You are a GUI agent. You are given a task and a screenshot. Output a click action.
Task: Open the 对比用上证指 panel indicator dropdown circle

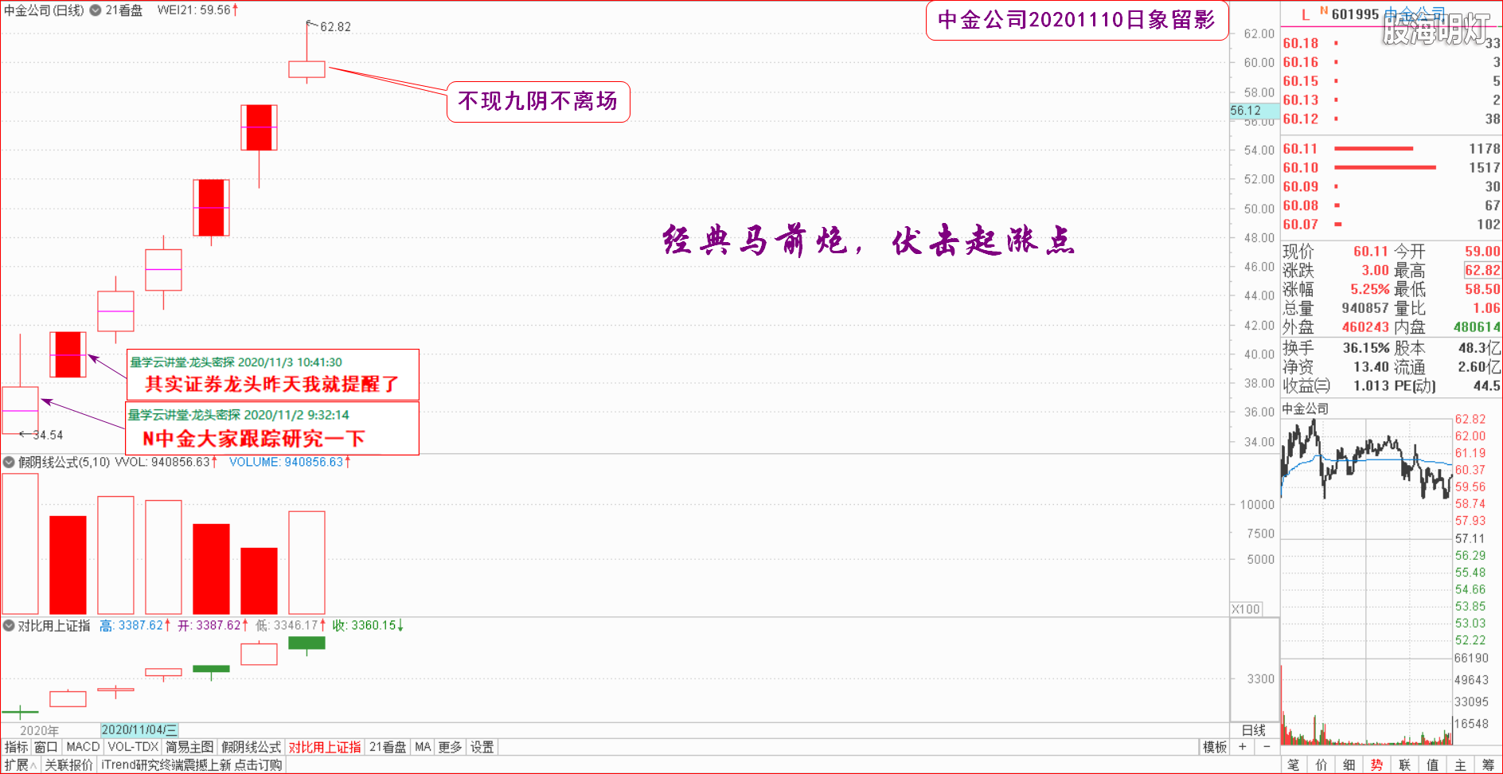pyautogui.click(x=9, y=626)
